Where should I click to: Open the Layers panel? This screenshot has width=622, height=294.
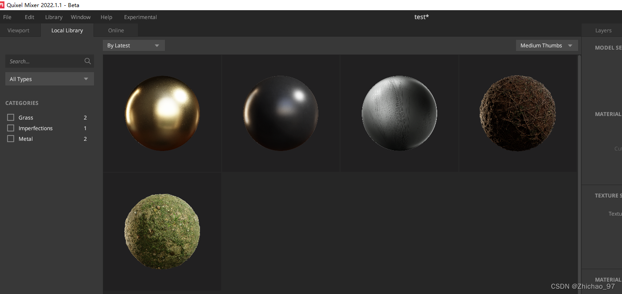click(603, 30)
